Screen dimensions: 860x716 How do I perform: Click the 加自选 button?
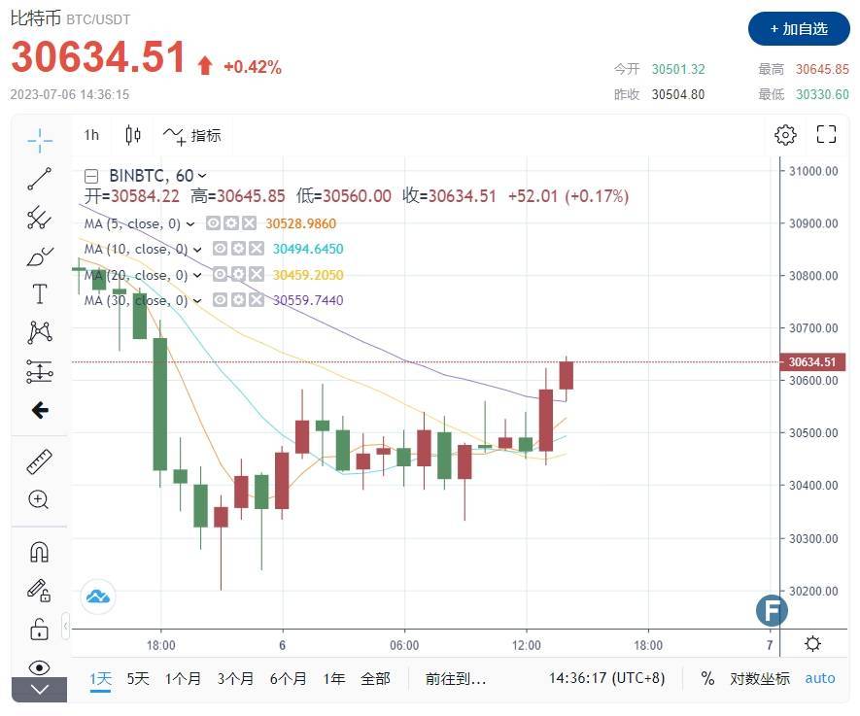(x=799, y=29)
